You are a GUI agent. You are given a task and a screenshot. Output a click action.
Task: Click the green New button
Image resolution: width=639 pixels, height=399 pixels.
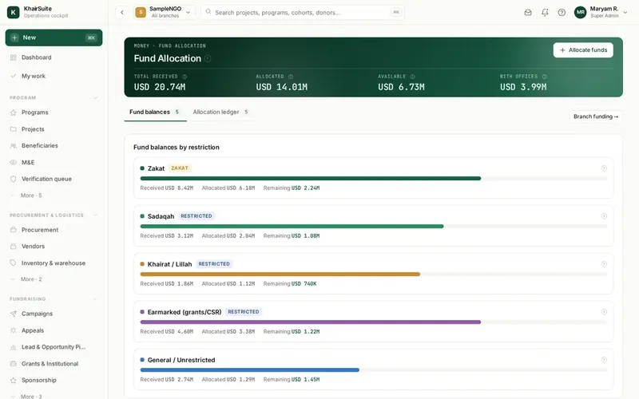(54, 38)
